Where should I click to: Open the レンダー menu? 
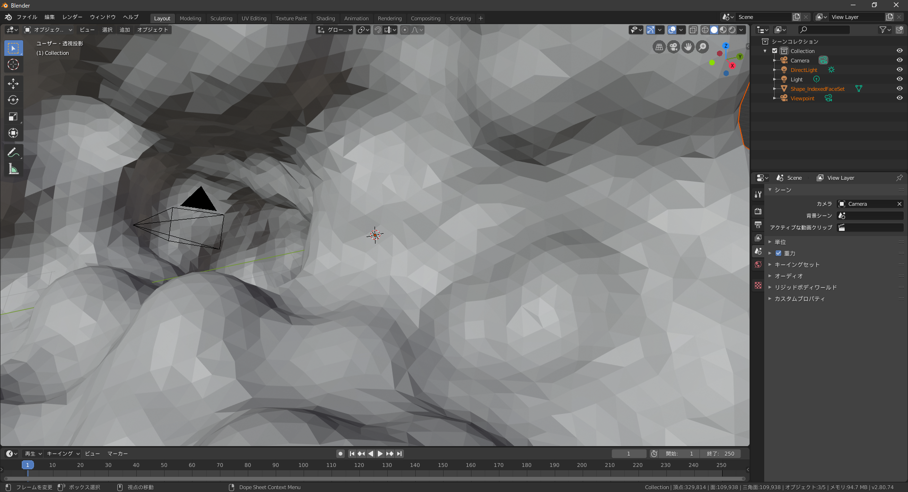(x=72, y=17)
